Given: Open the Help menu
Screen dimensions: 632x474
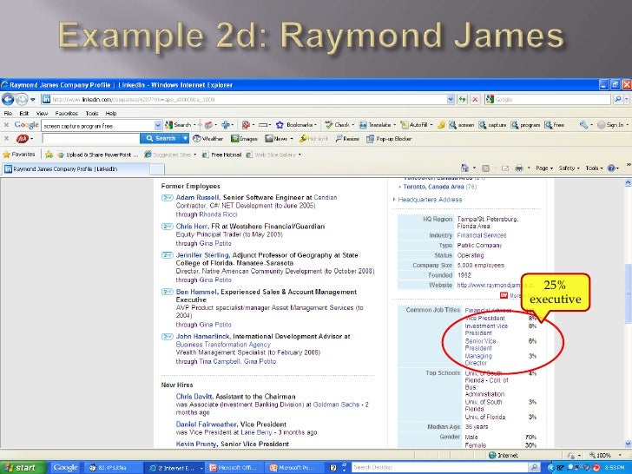Looking at the screenshot, I should coord(111,113).
